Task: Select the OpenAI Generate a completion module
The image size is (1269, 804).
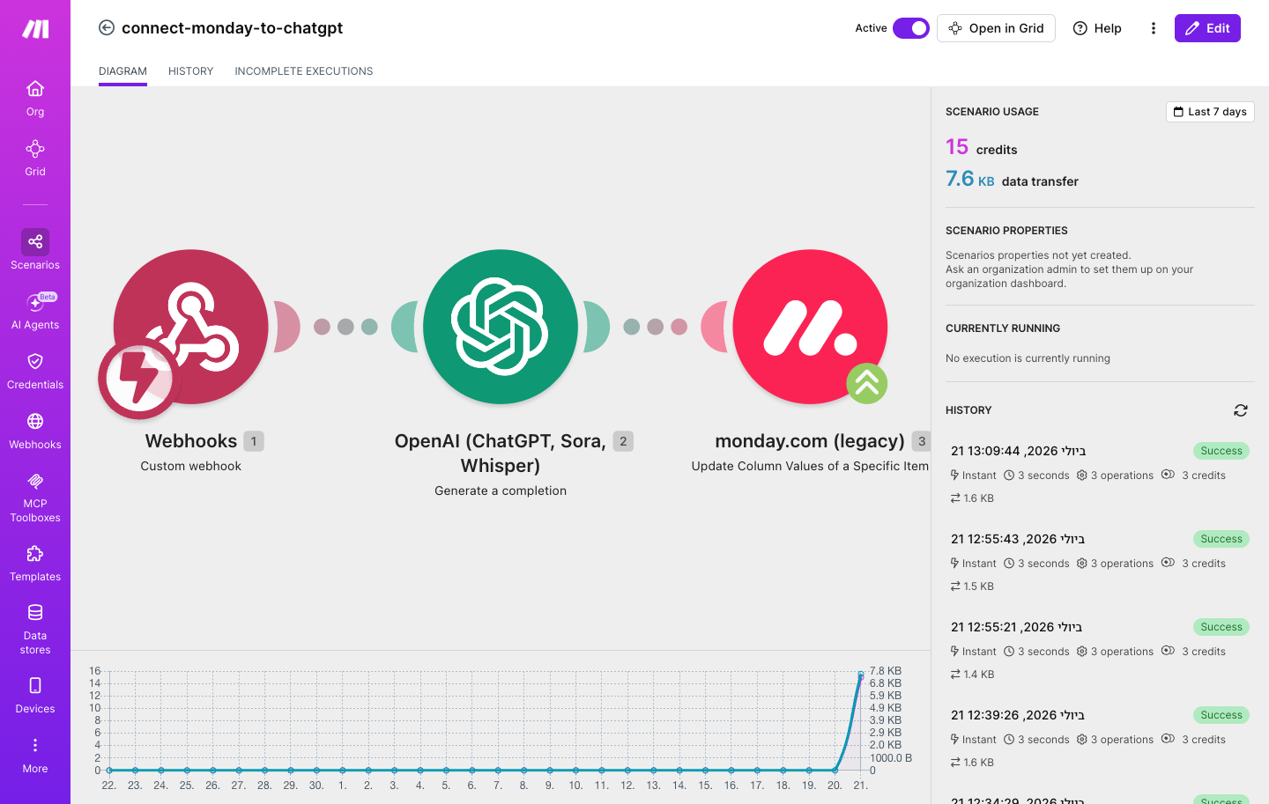Action: [x=501, y=327]
